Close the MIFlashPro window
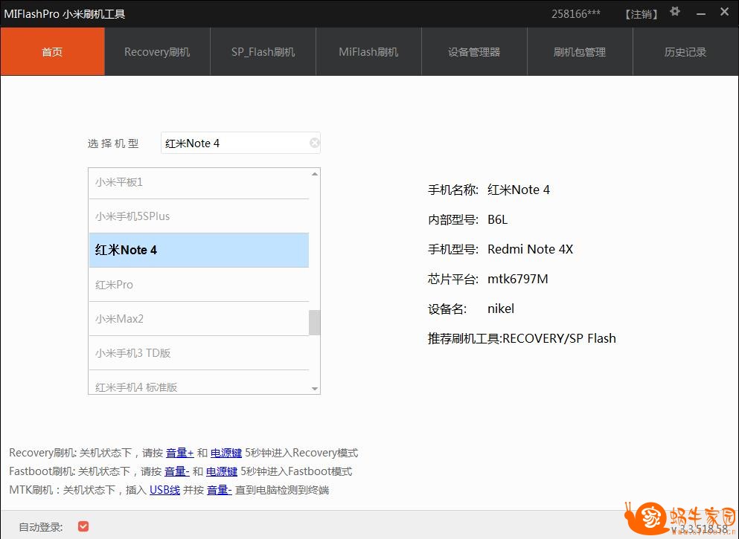Screen dimensions: 739x539 pos(724,12)
